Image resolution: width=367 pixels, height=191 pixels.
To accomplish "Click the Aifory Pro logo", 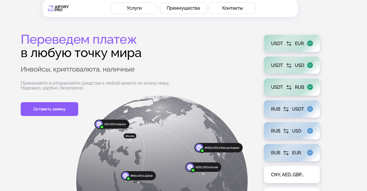I will point(58,8).
